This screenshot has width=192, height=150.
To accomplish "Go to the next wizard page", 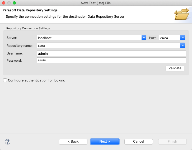I will click(x=105, y=142).
